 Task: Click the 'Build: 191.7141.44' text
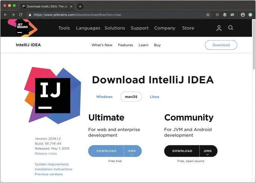point(48,144)
